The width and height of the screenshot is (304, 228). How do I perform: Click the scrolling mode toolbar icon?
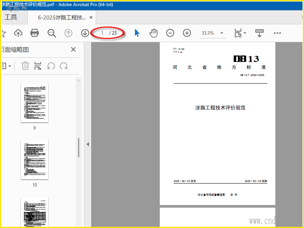[260, 33]
